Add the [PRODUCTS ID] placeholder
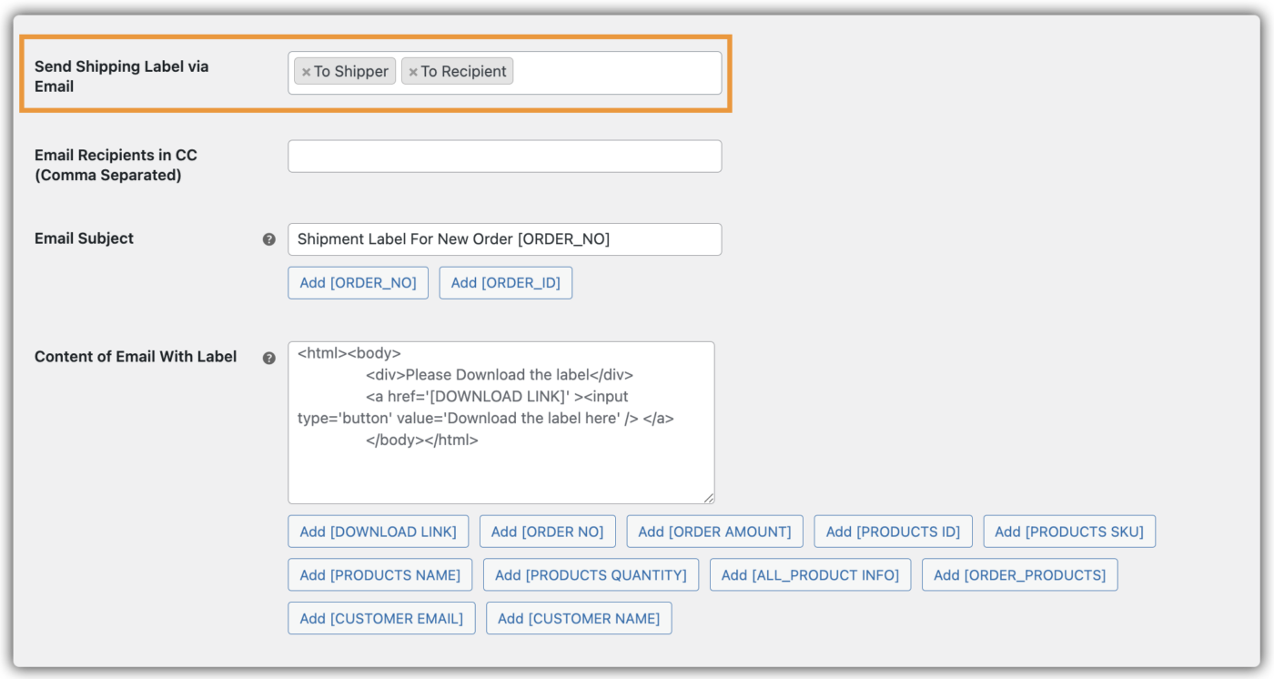Screen dimensions: 1274x679 click(x=893, y=532)
